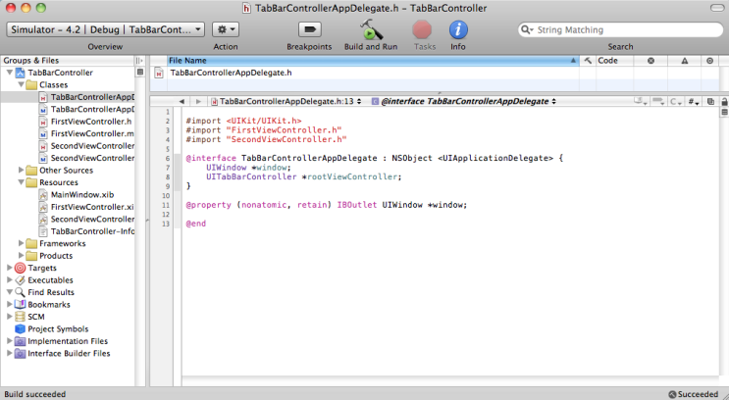Go back with the editor history arrow
Screen dimensions: 729x400
pos(182,101)
